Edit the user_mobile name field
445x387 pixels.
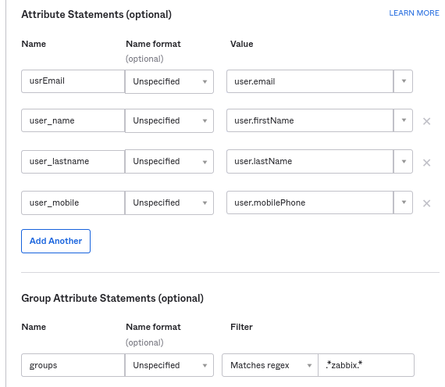tap(73, 202)
